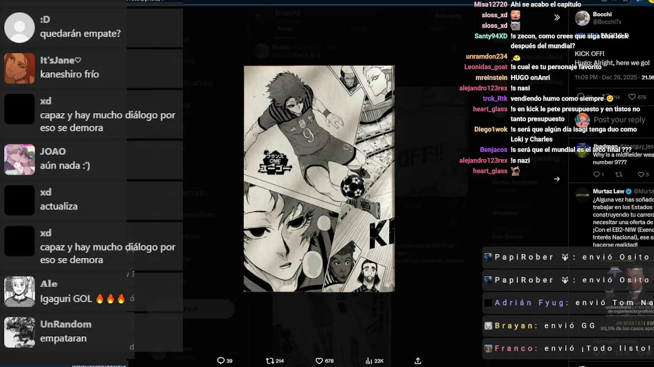654x367 pixels.
Task: Click 'quedarán empate?' chat message
Action: point(80,34)
